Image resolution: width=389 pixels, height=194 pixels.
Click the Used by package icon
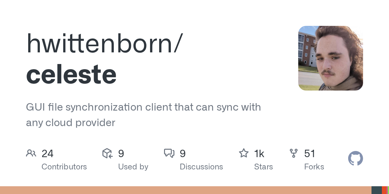point(107,153)
